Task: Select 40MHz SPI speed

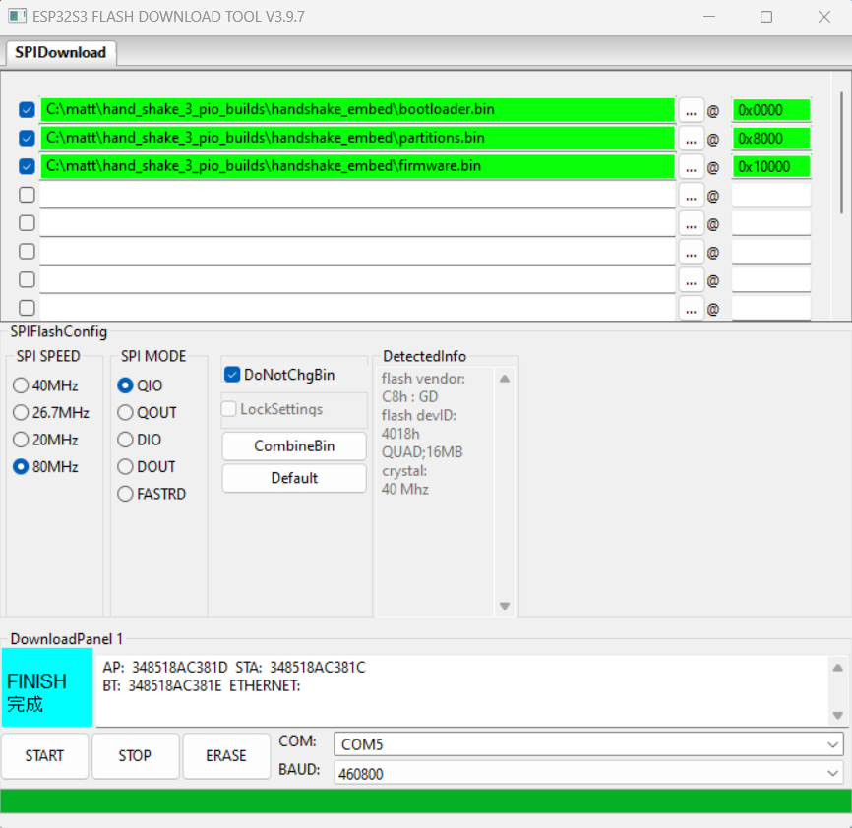Action: 21,385
